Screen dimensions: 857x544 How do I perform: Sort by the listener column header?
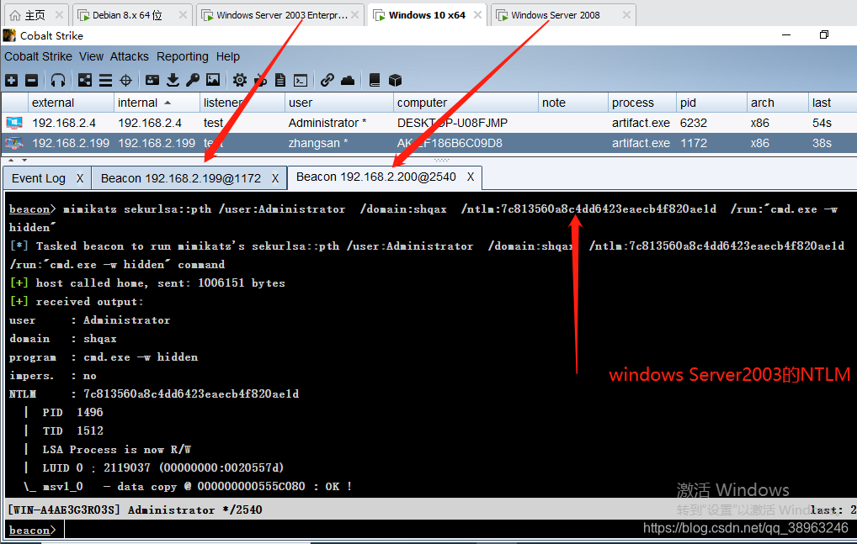pyautogui.click(x=242, y=103)
